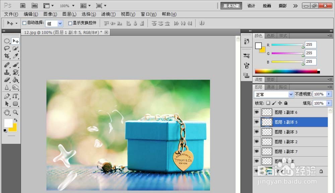Click the G value input field

click(311, 53)
